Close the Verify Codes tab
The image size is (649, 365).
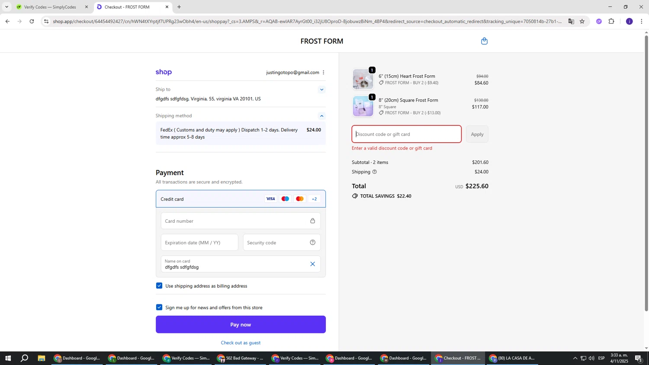[86, 7]
